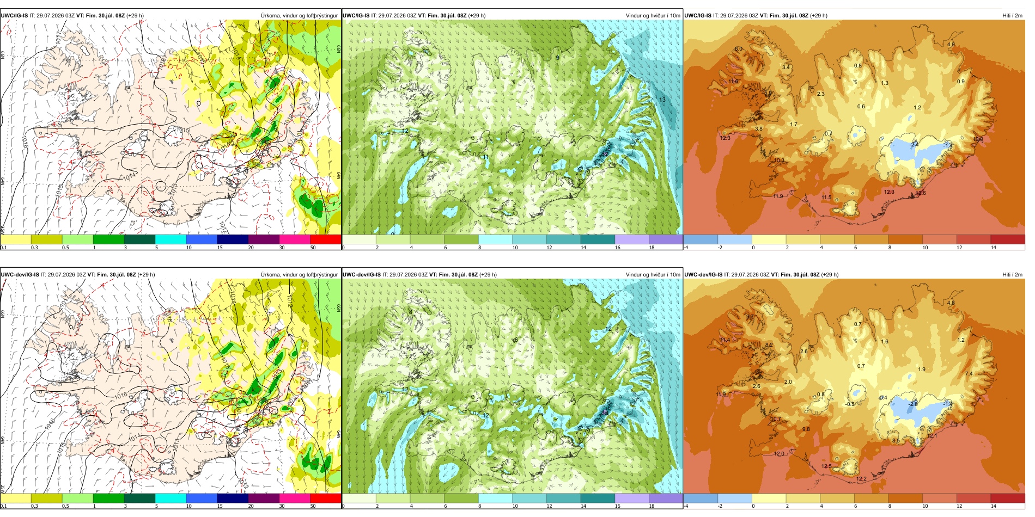Pick the violet 18 swatch in the UWC-dev wind legend
Image resolution: width=1035 pixels, height=517 pixels.
(666, 498)
